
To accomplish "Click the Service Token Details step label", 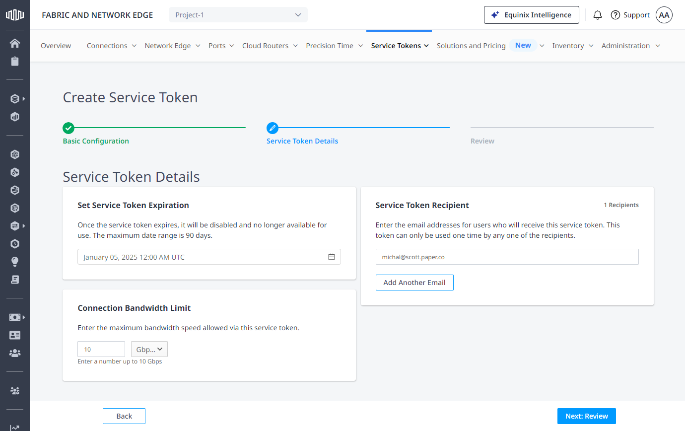I will (x=302, y=141).
